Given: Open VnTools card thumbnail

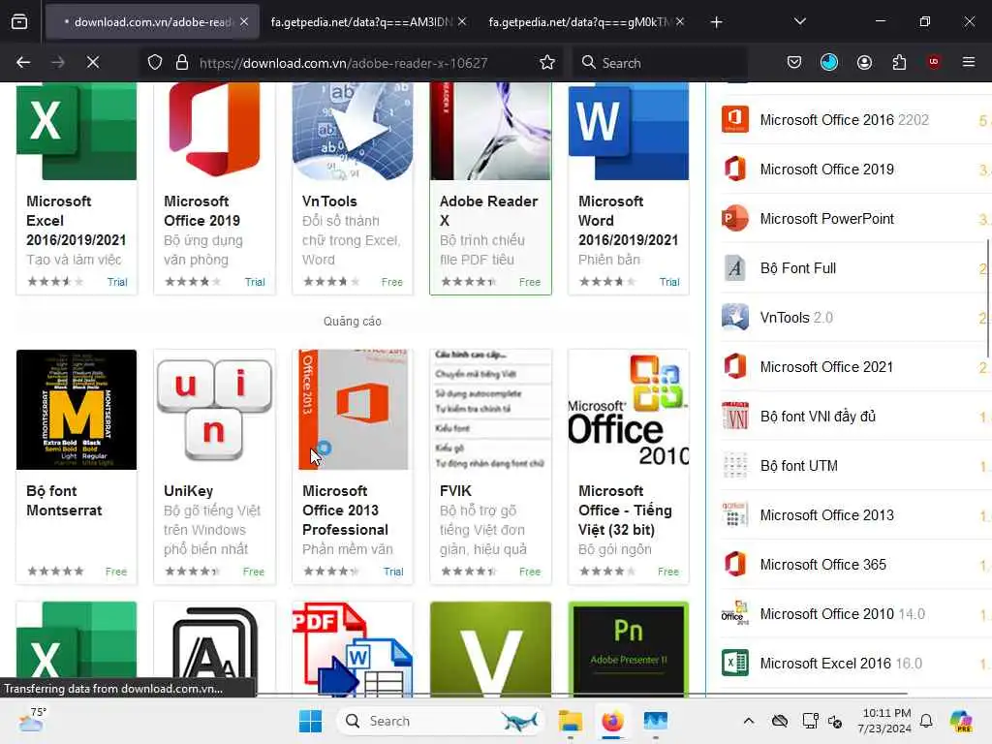Looking at the screenshot, I should [x=353, y=131].
